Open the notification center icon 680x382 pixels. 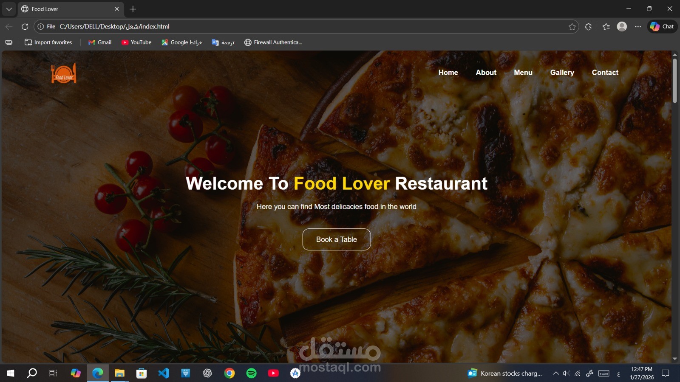[x=666, y=373]
